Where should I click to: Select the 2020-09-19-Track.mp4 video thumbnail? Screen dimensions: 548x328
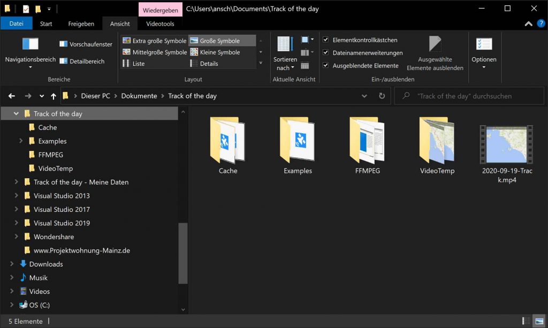coord(505,143)
